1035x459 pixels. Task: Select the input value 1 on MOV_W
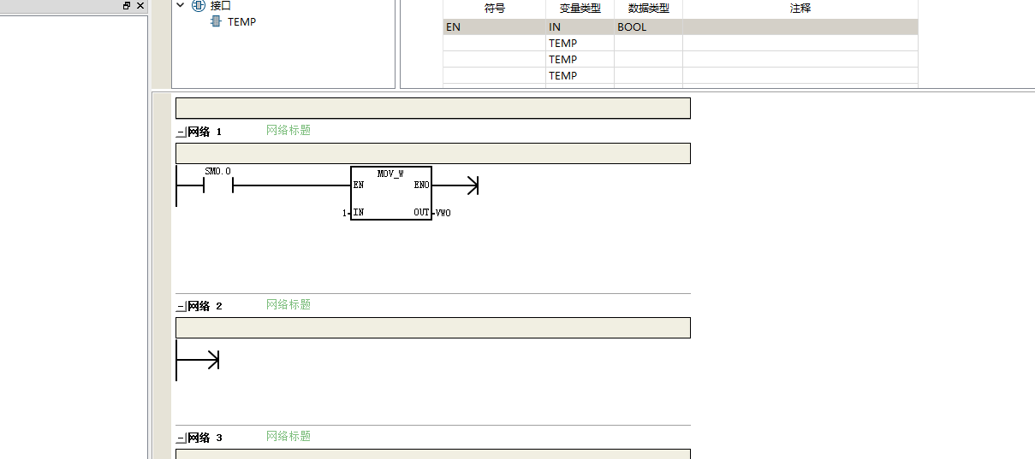tap(344, 213)
